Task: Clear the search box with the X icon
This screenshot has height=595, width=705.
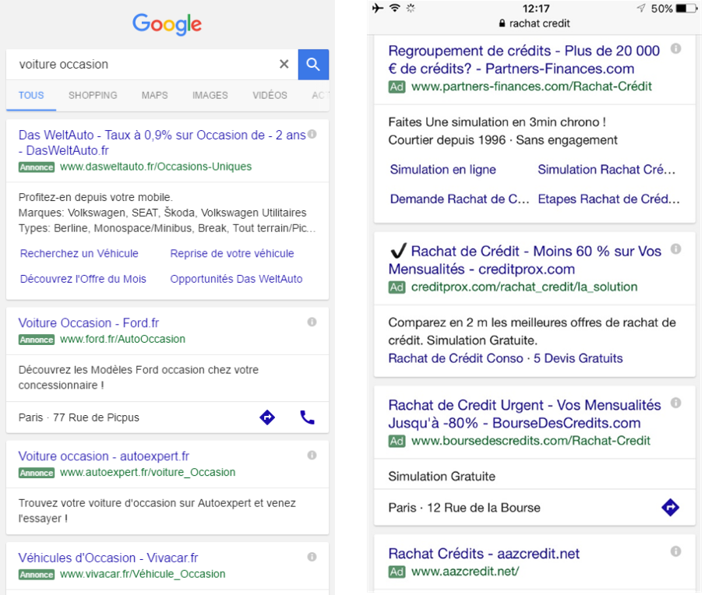Action: pyautogui.click(x=284, y=65)
